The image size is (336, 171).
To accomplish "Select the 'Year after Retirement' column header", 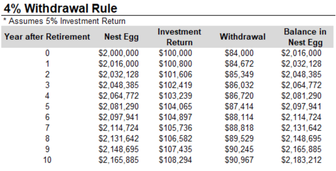I will pos(47,37).
